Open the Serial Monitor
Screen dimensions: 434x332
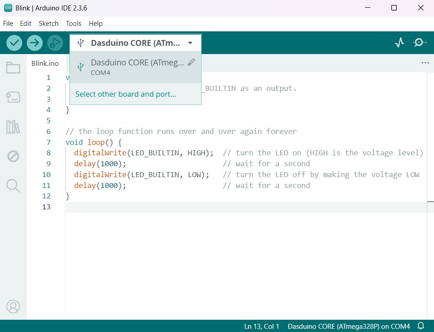(x=419, y=43)
